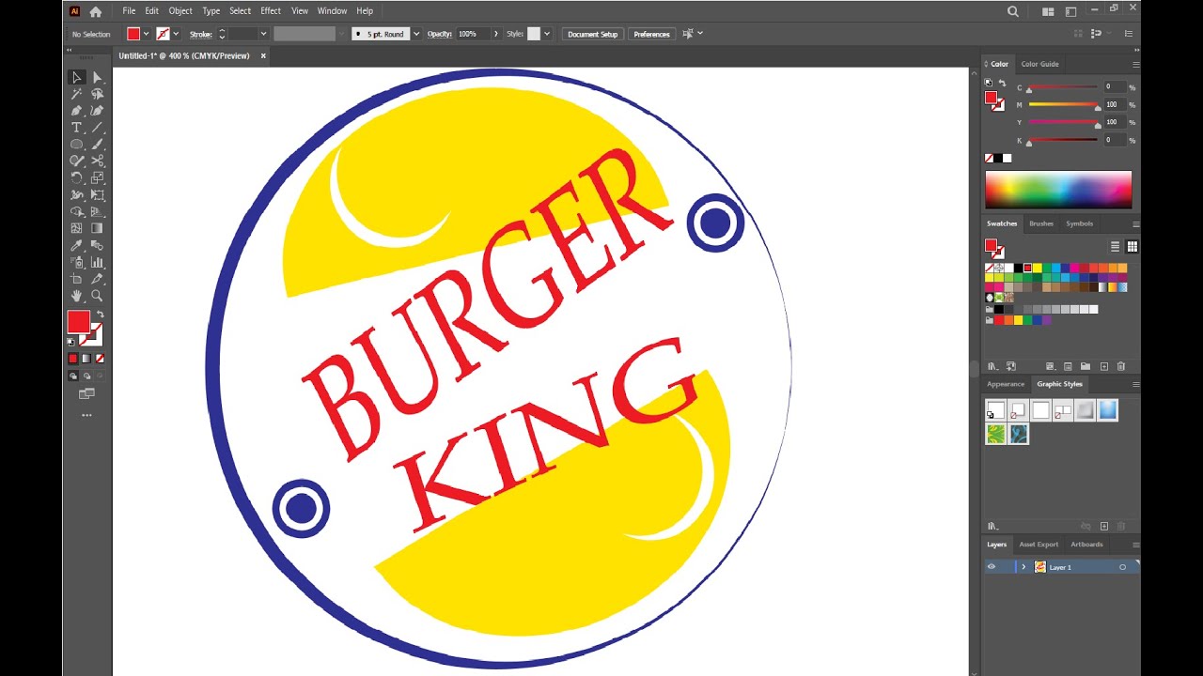Choose the Ellipse shape tool
This screenshot has width=1203, height=676.
tap(77, 145)
